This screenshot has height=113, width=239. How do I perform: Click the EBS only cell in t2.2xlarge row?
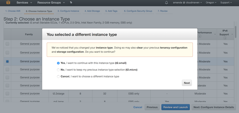tap(134, 94)
